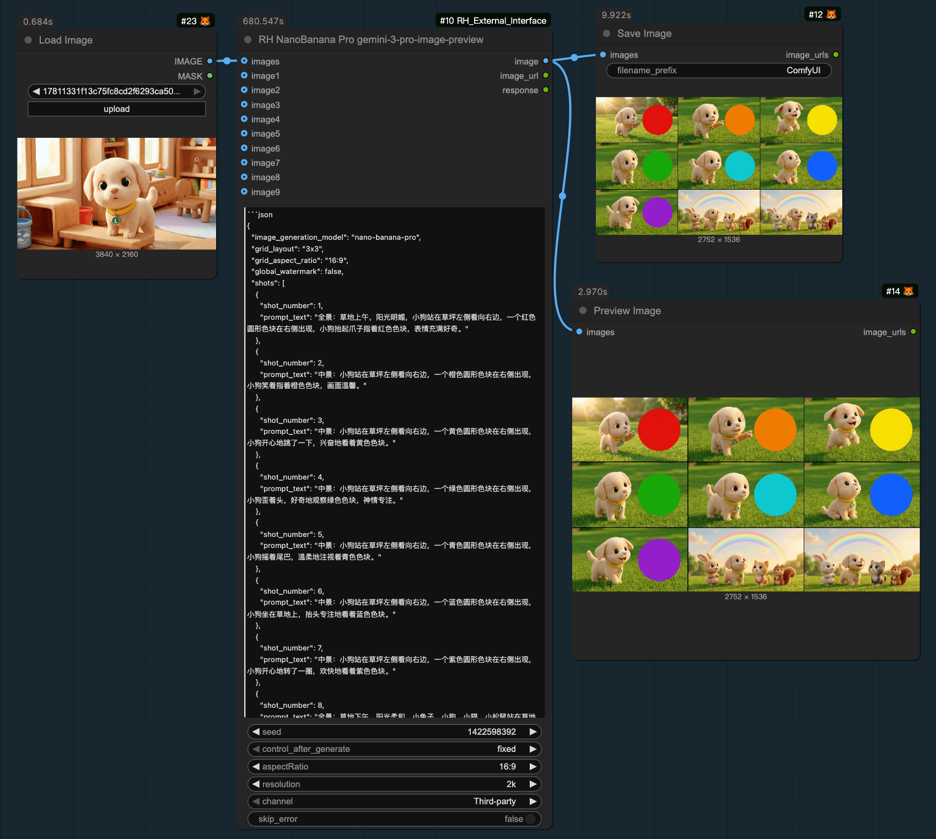The image size is (936, 839).
Task: Click the 3x3 grid result in Save Image
Action: click(x=719, y=166)
